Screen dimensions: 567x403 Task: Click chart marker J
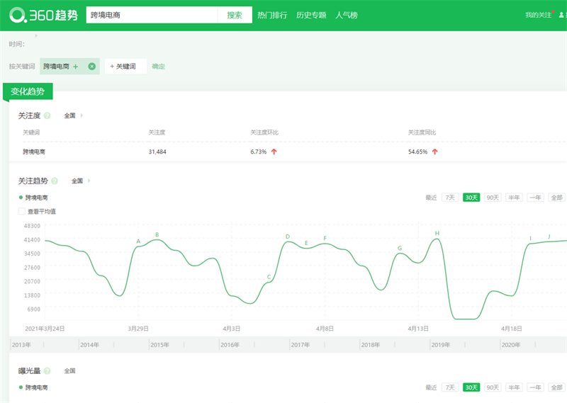pyautogui.click(x=549, y=237)
